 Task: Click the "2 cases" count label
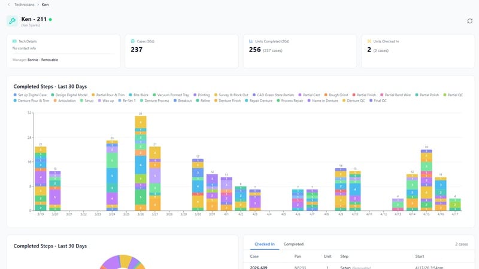[462, 244]
